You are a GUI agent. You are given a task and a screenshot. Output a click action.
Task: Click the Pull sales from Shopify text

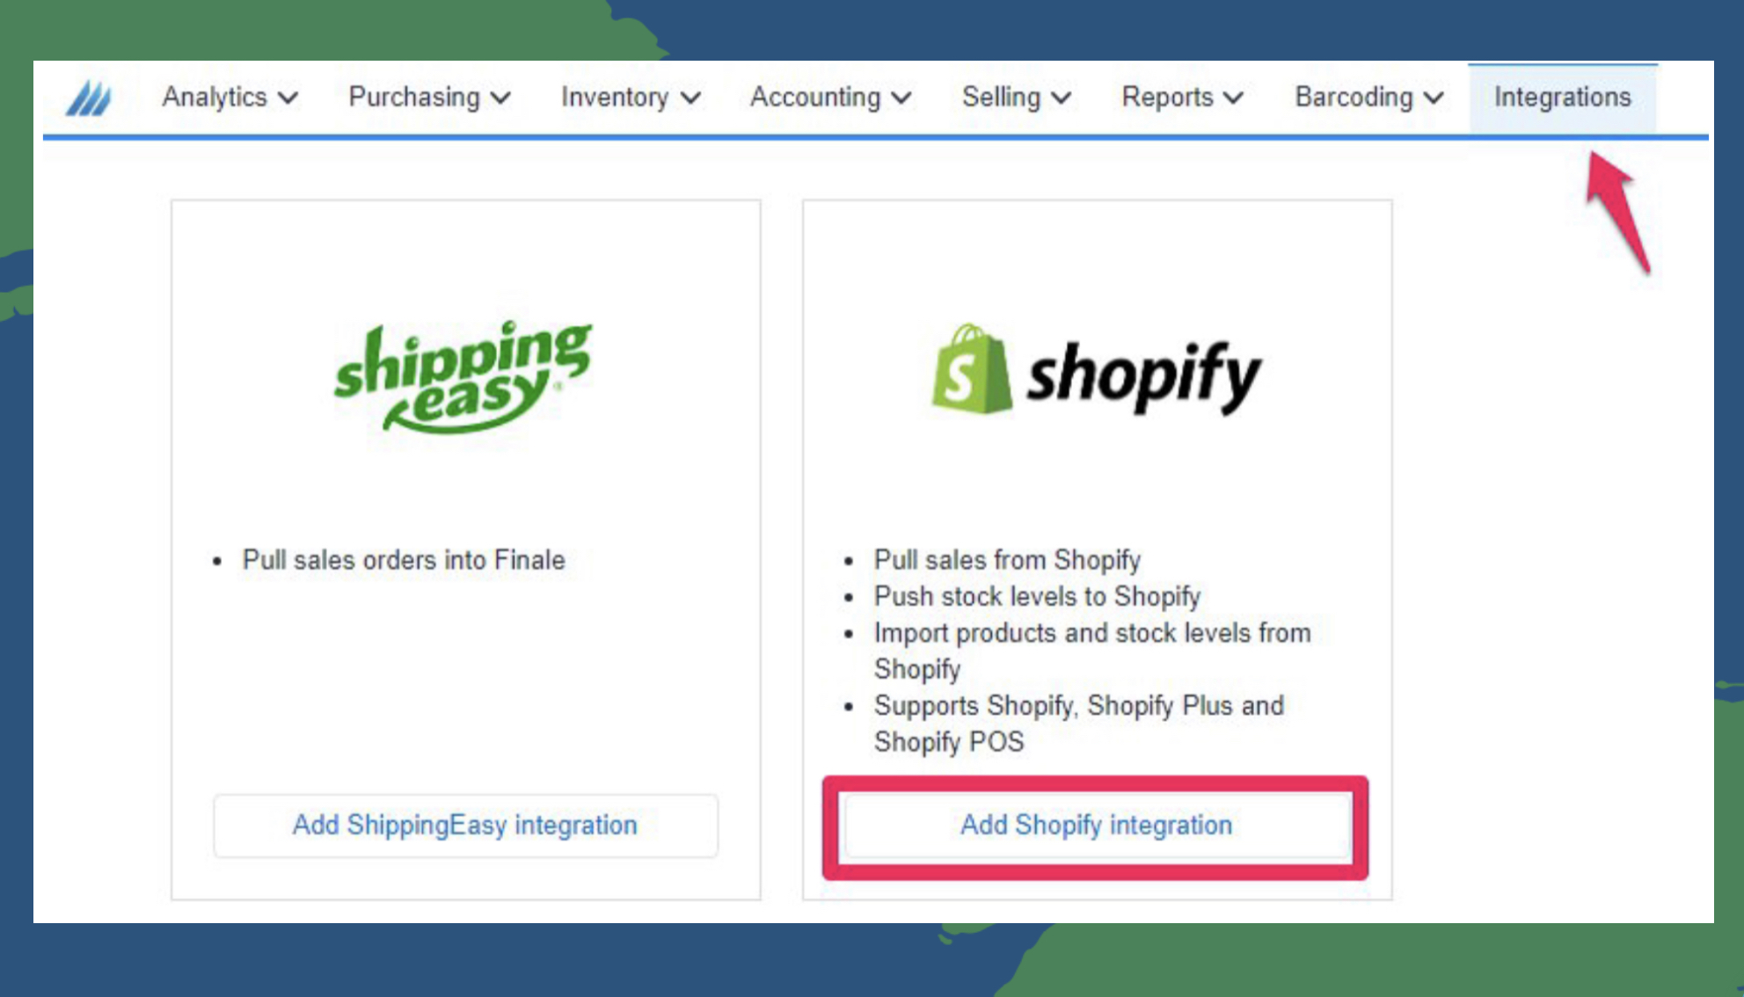pos(1007,560)
